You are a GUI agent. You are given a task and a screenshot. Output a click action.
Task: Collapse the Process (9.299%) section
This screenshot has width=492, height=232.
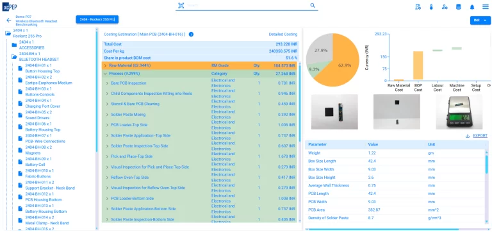(x=105, y=74)
